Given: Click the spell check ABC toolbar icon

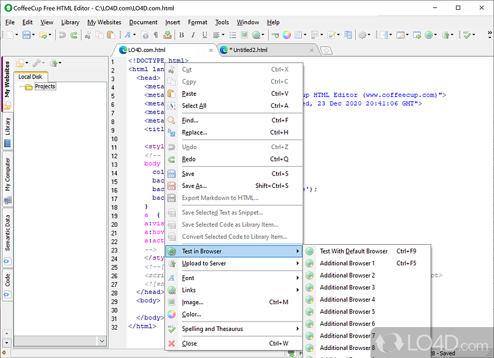Looking at the screenshot, I should click(467, 35).
